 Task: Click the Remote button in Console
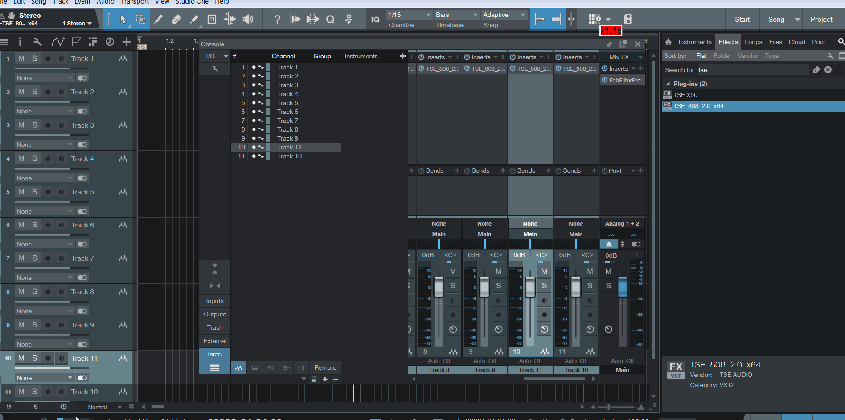click(325, 367)
